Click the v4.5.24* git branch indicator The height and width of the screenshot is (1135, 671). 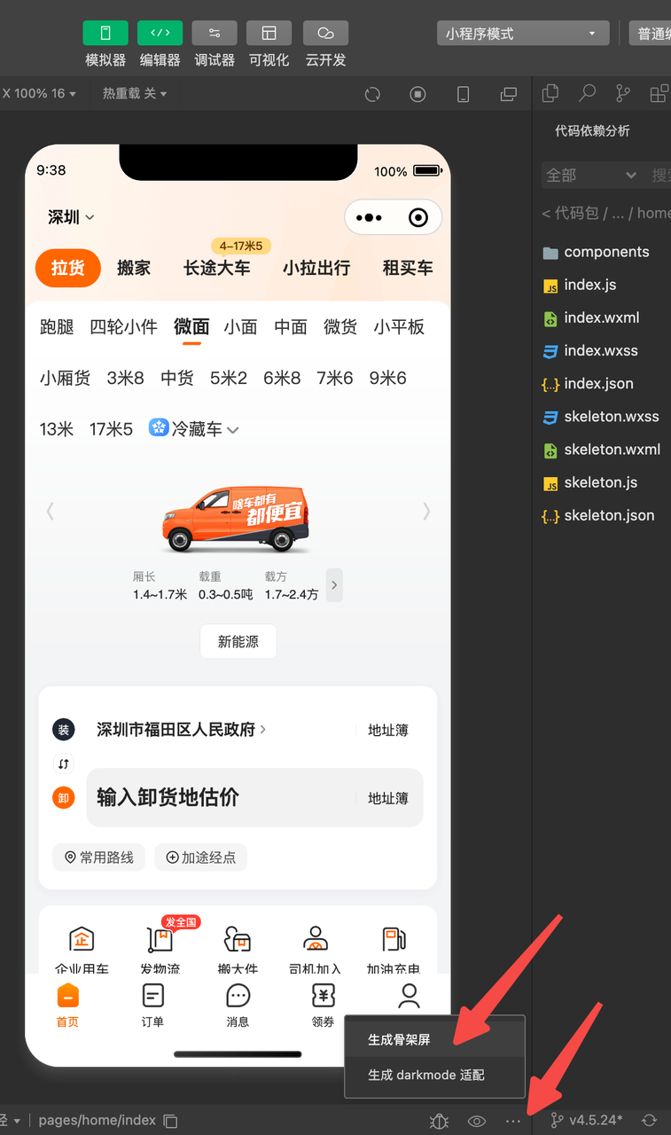tap(586, 1121)
